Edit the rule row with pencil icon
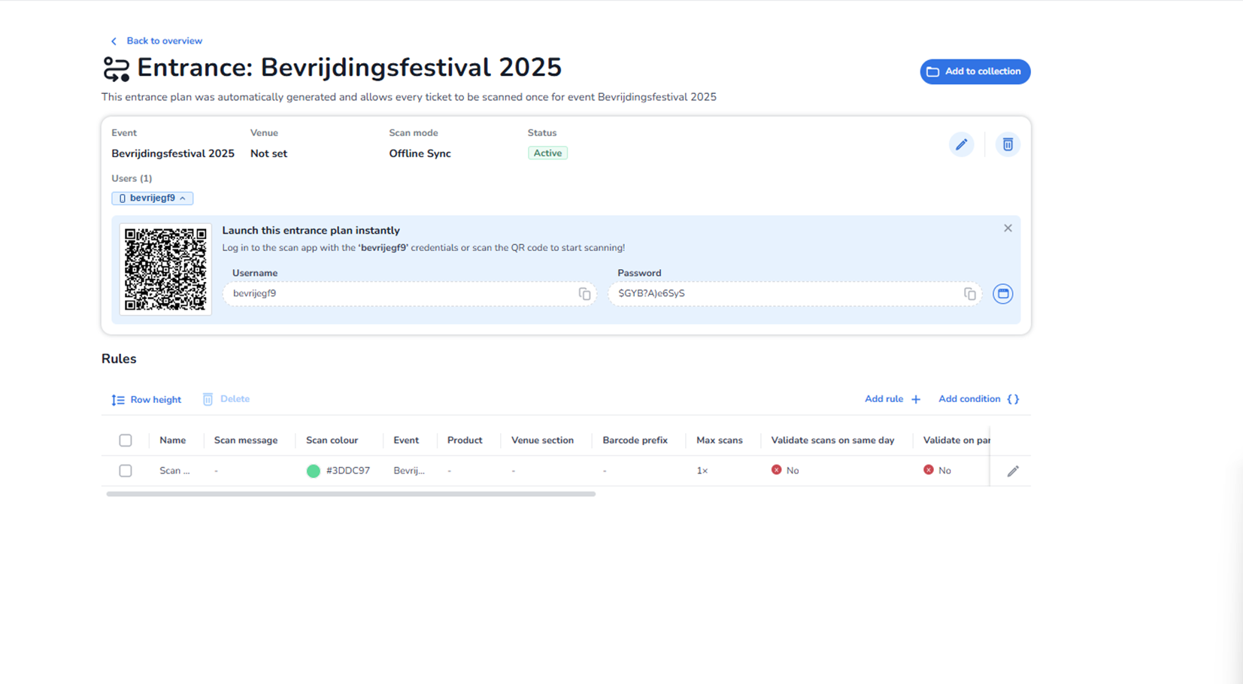This screenshot has width=1243, height=684. [x=1013, y=471]
